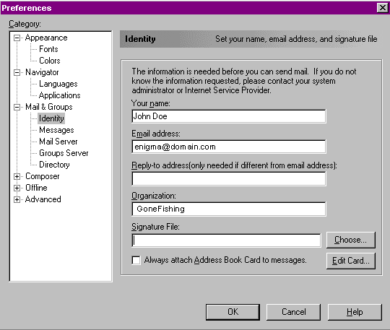Enable Always attach Address Book Card checkbox
This screenshot has width=390, height=330.
[136, 260]
